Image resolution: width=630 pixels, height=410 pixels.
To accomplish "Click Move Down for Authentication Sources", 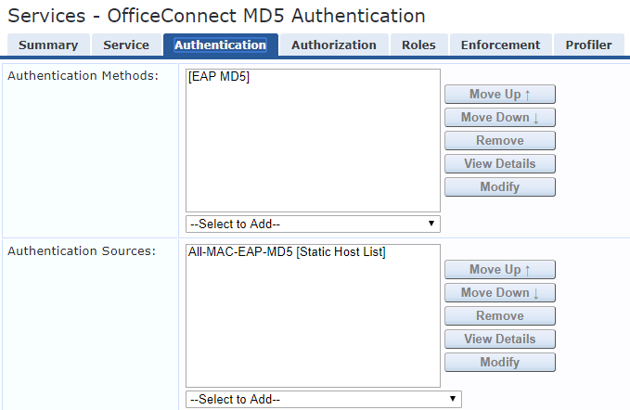I will coord(500,293).
